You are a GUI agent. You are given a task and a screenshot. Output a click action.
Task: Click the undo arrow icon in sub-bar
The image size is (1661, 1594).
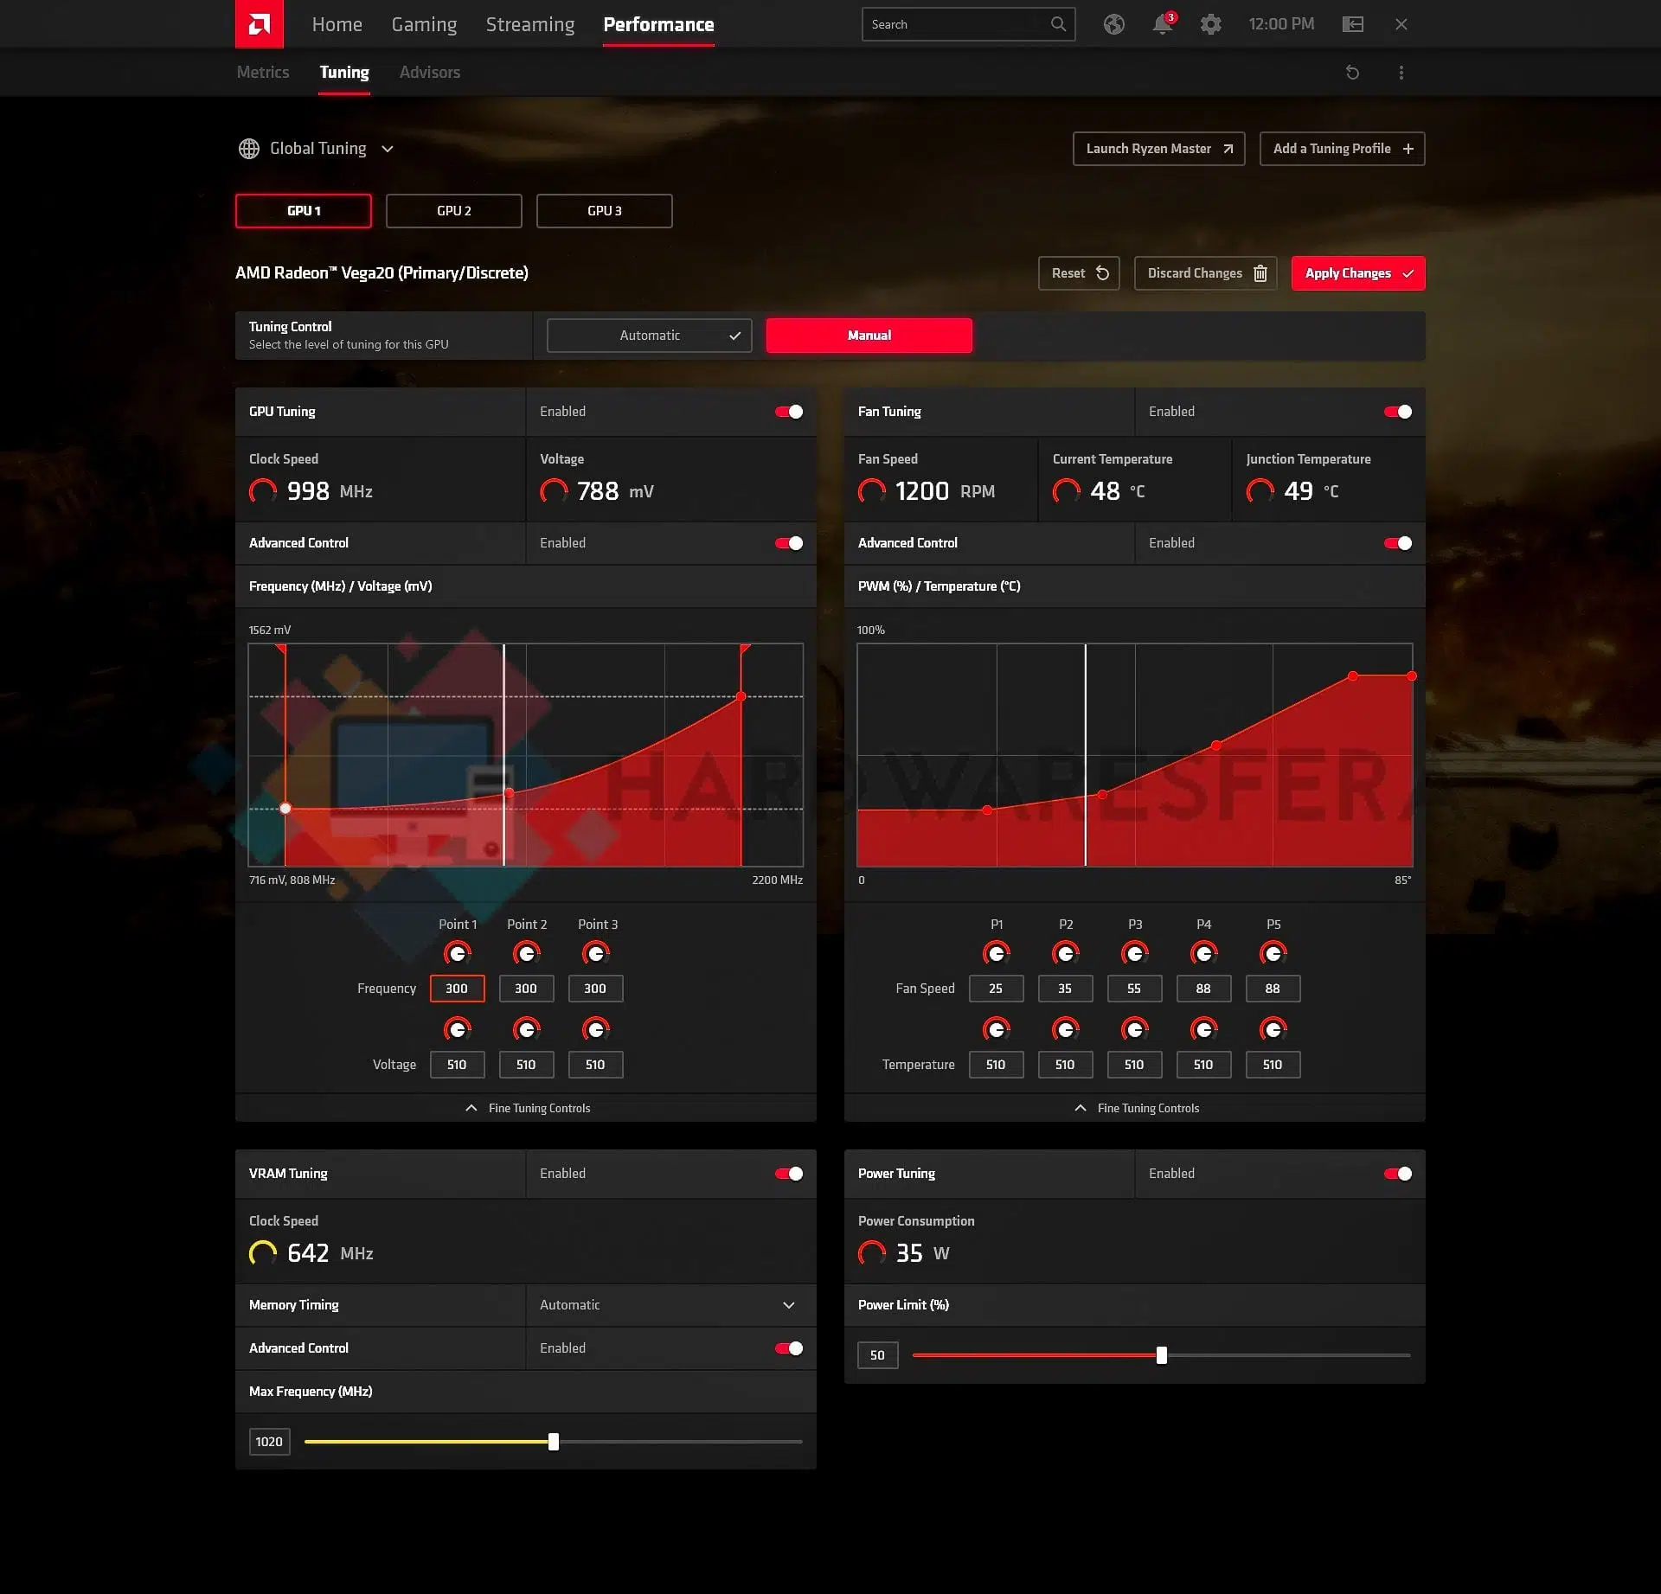pos(1352,73)
